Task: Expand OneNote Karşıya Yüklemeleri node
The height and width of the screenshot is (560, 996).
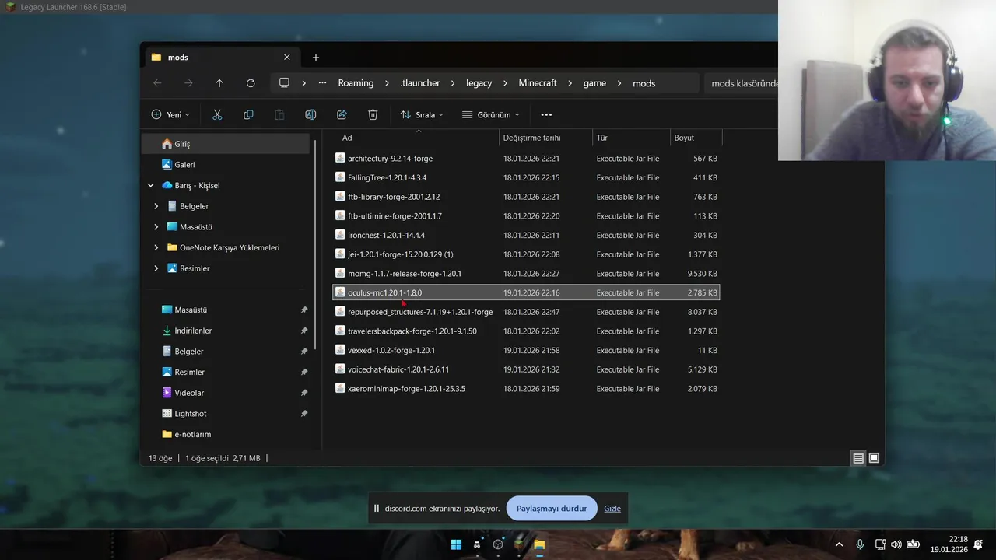Action: 156,247
